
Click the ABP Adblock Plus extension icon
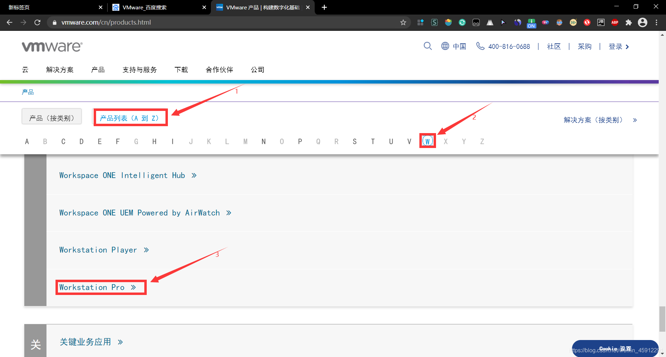tap(615, 23)
